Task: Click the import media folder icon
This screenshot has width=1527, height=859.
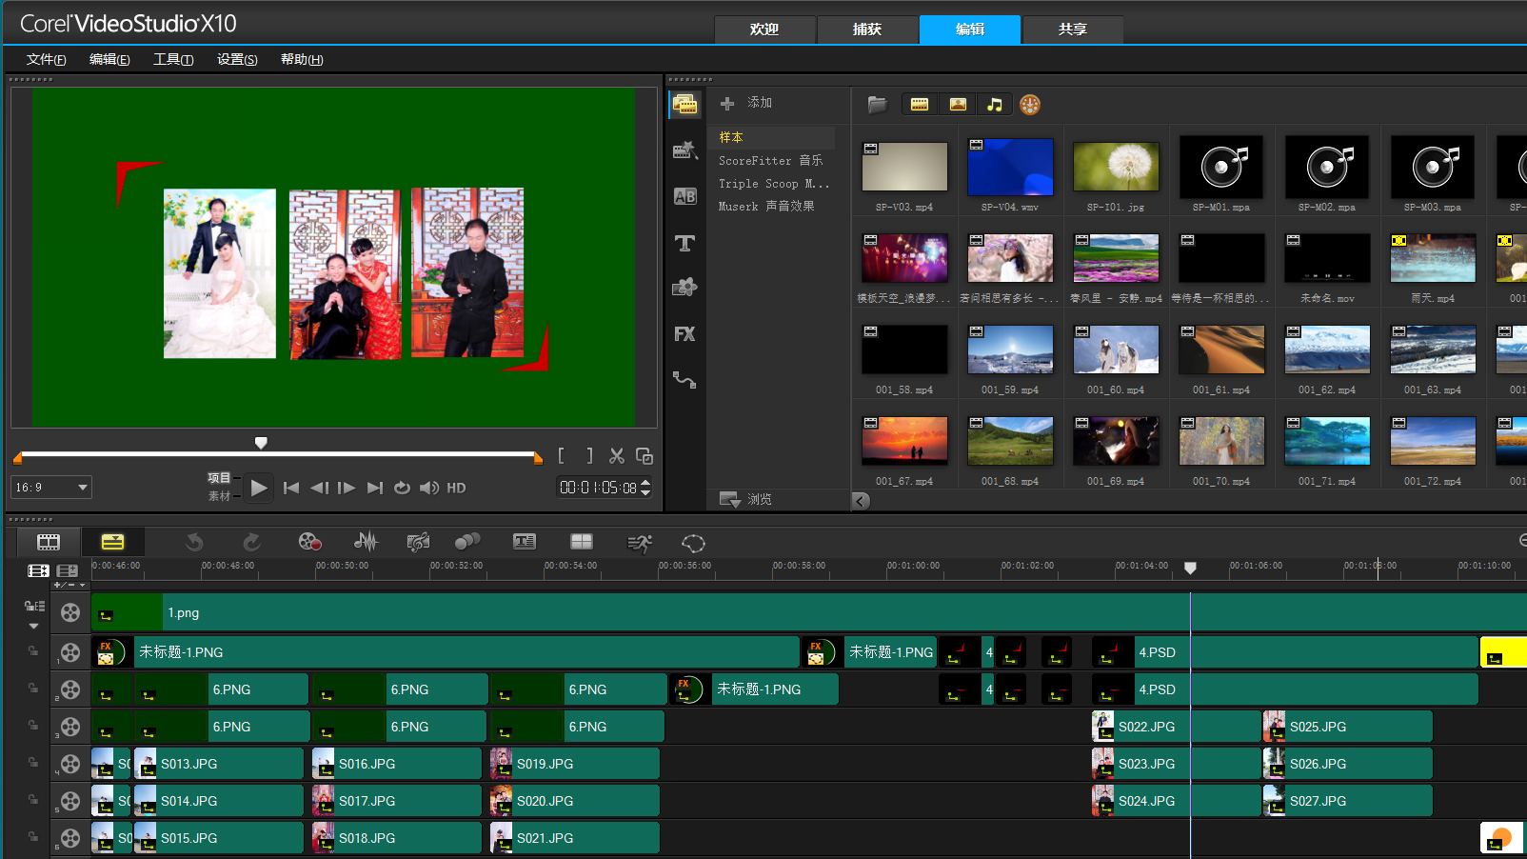Action: [x=877, y=104]
